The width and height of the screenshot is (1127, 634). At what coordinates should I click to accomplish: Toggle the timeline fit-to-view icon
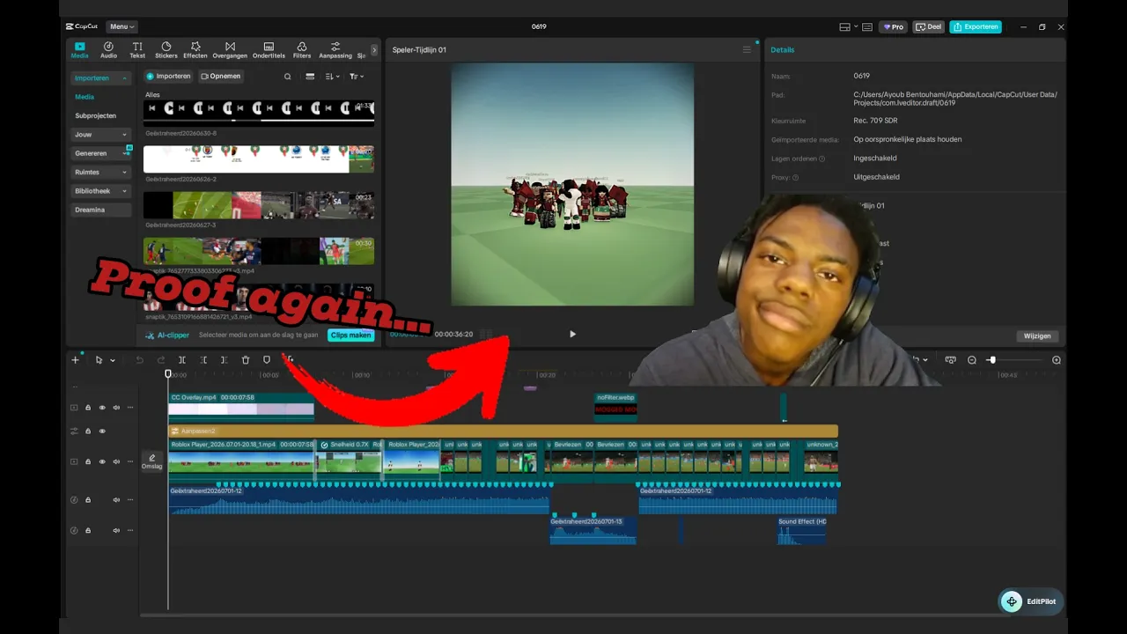[950, 360]
